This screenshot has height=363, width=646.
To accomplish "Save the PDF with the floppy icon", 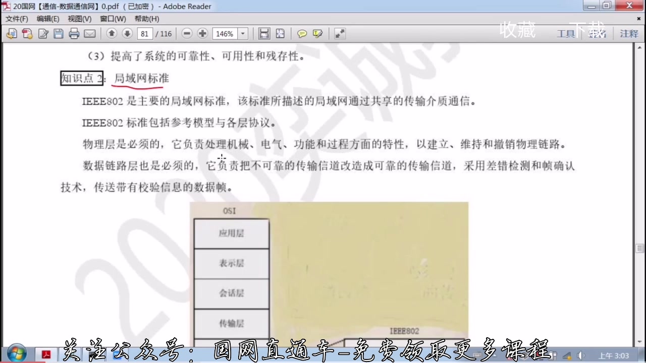I will [59, 34].
